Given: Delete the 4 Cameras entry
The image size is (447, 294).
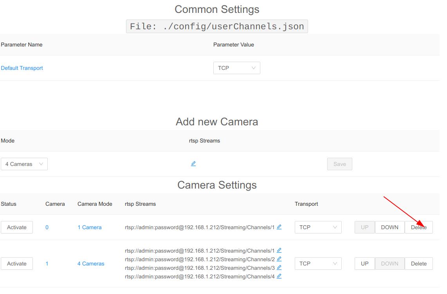Looking at the screenshot, I should click(418, 264).
